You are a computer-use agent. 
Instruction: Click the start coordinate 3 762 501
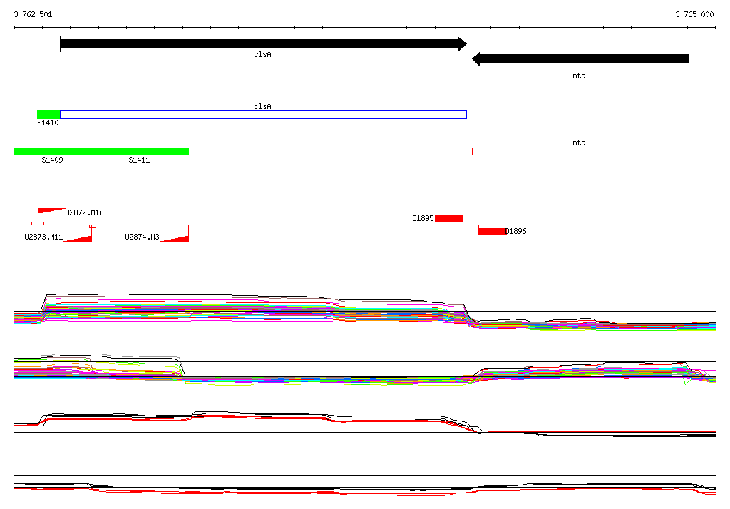click(x=33, y=14)
